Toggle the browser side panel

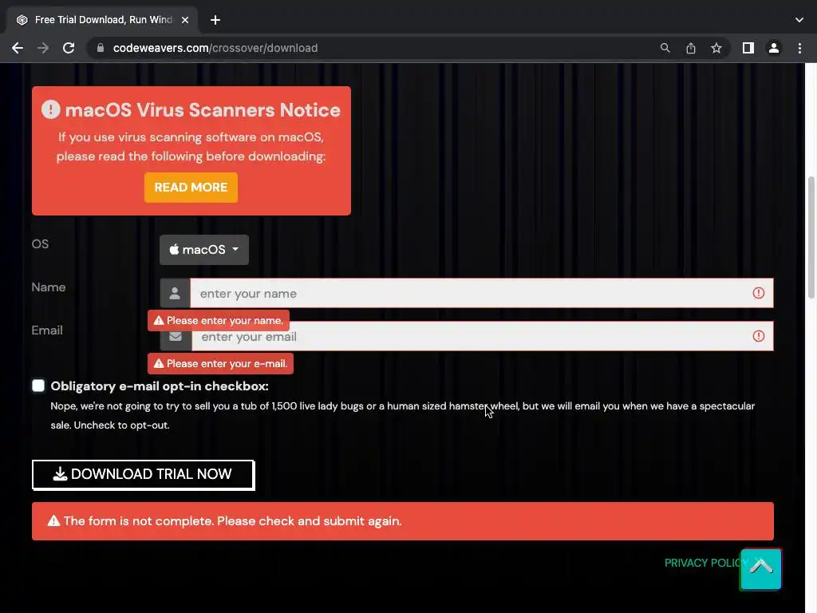point(748,48)
